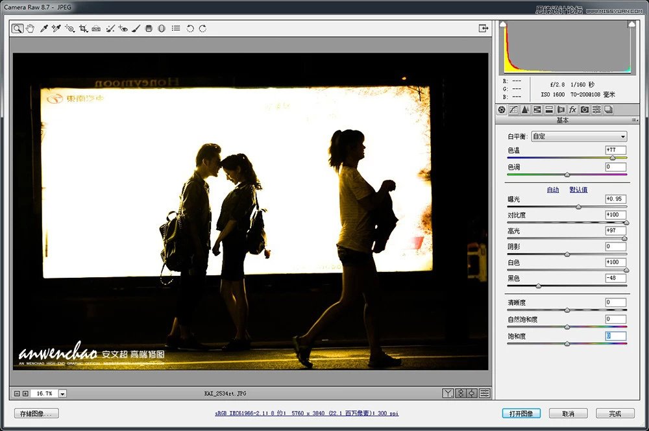Switch to the Tone Curve panel tab
The height and width of the screenshot is (431, 649).
tap(513, 110)
